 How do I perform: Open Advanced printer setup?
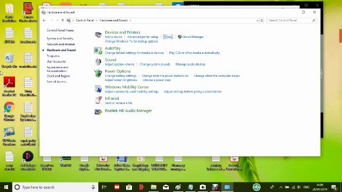[x=143, y=37]
